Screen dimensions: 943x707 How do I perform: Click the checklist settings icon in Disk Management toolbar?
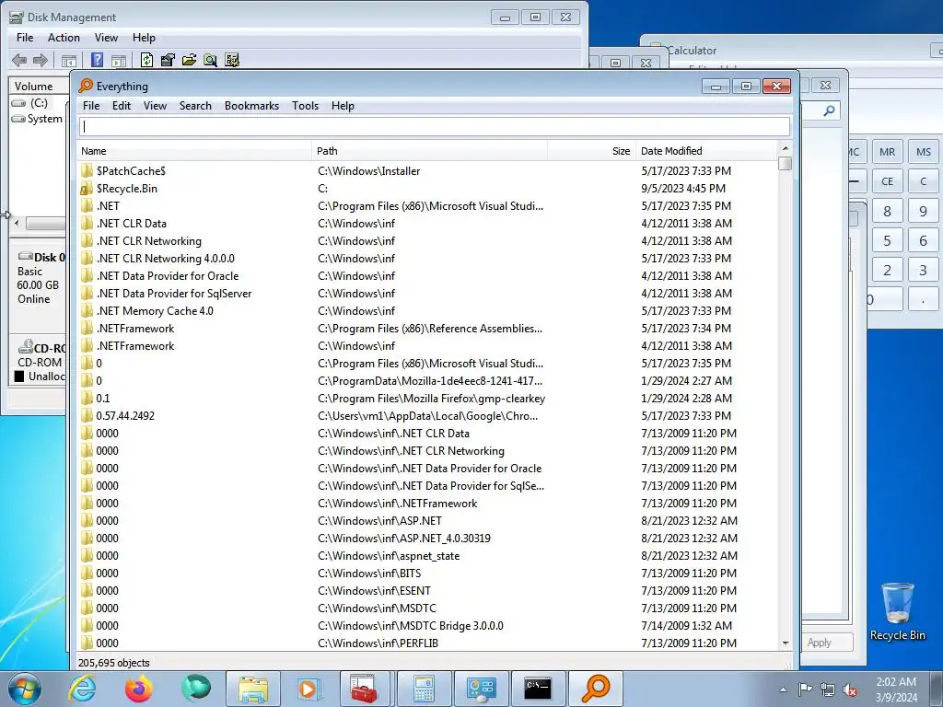click(x=231, y=60)
